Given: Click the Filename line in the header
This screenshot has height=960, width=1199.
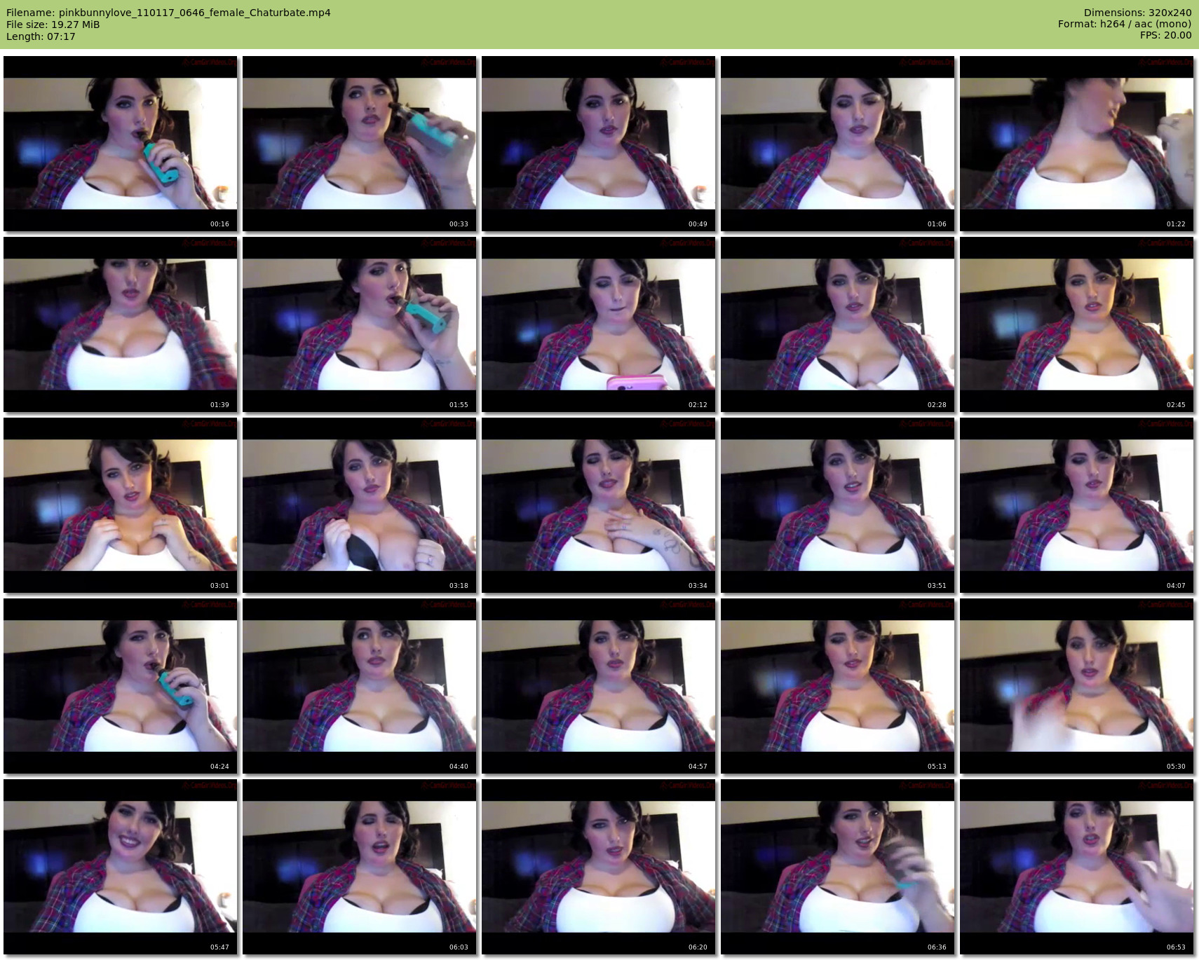Looking at the screenshot, I should 168,13.
